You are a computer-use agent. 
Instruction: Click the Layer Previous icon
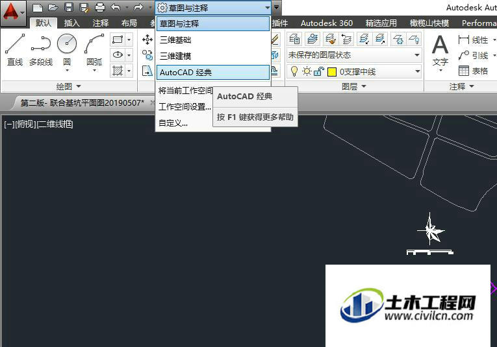346,39
